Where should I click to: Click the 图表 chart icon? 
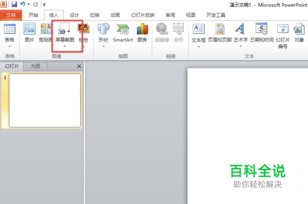click(x=142, y=29)
